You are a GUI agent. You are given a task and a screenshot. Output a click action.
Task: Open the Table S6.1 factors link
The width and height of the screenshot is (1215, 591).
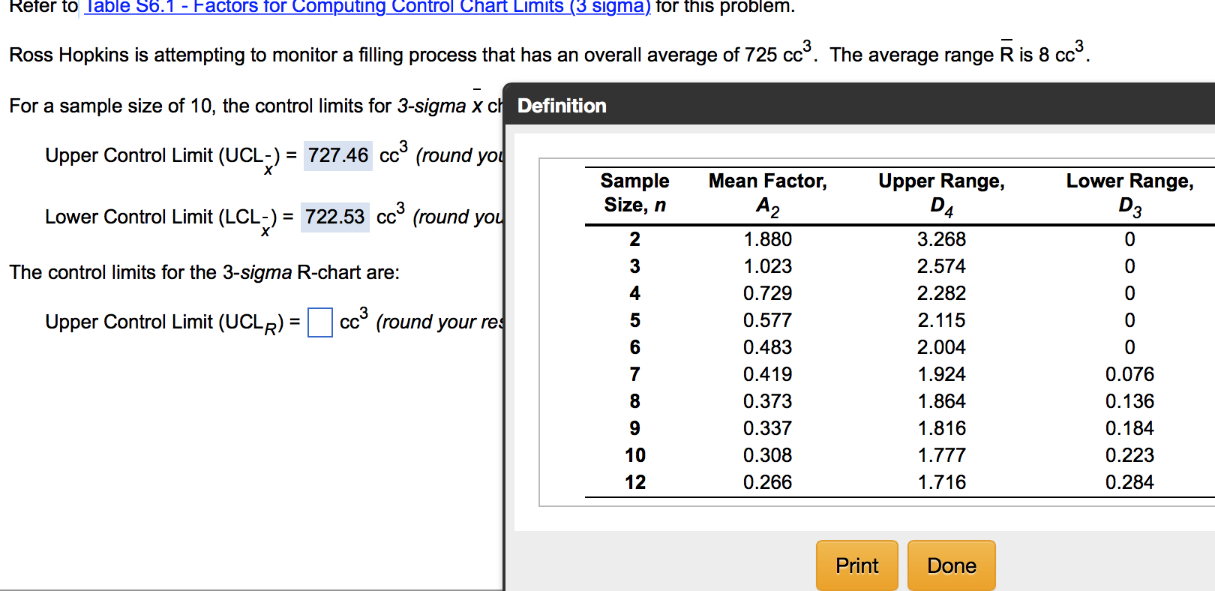pos(367,7)
